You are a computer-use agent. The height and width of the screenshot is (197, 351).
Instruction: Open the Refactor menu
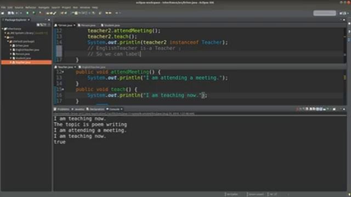pos(31,7)
